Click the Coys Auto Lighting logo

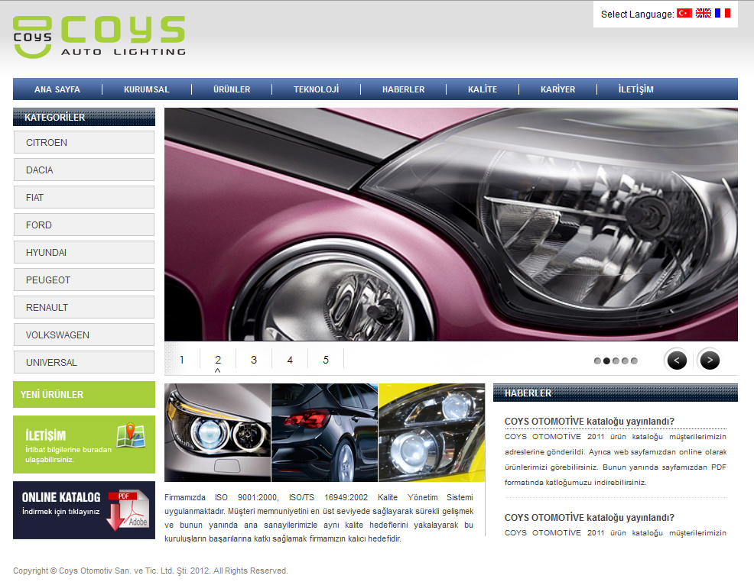click(x=99, y=37)
